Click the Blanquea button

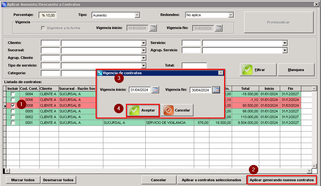pos(296,70)
